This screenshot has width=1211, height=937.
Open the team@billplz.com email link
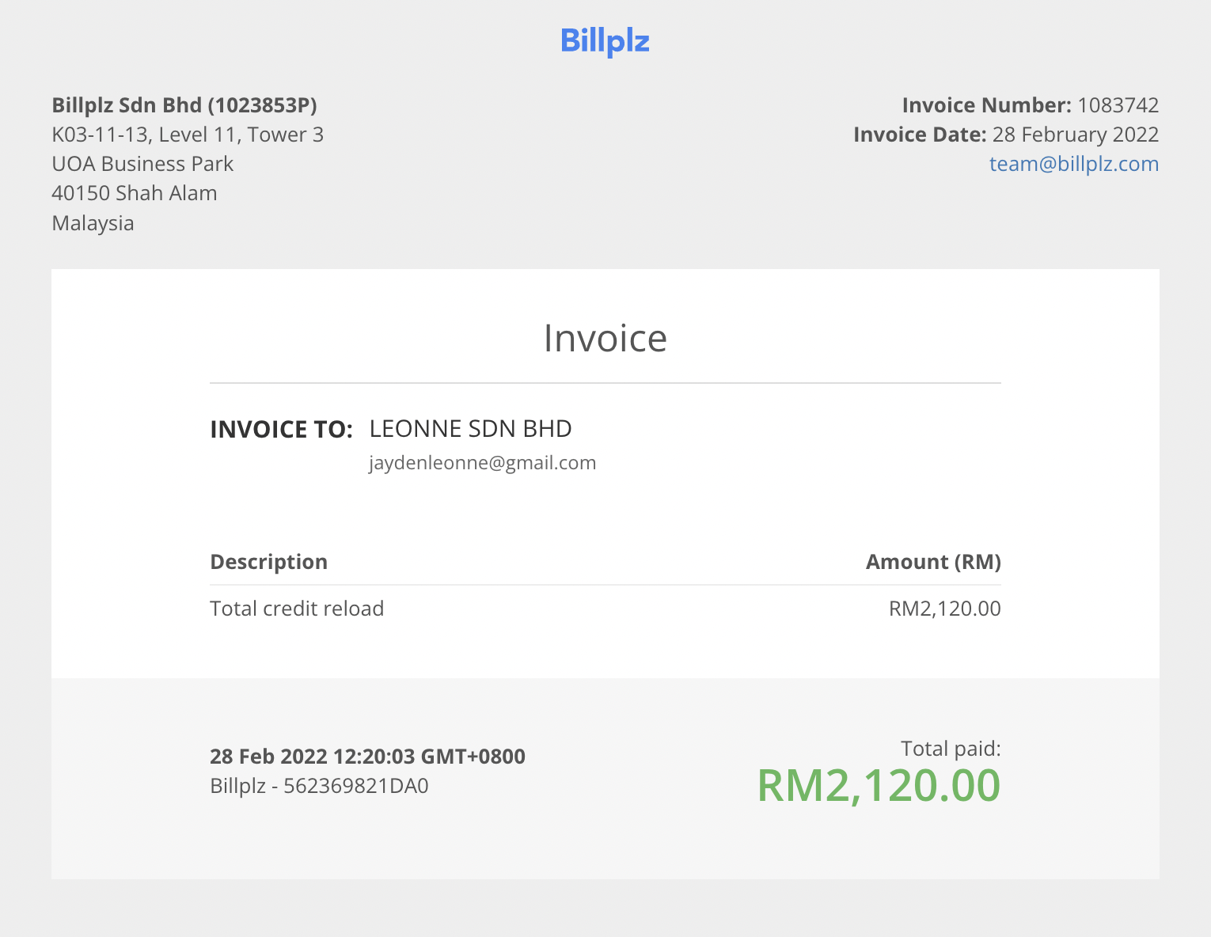[x=1074, y=164]
